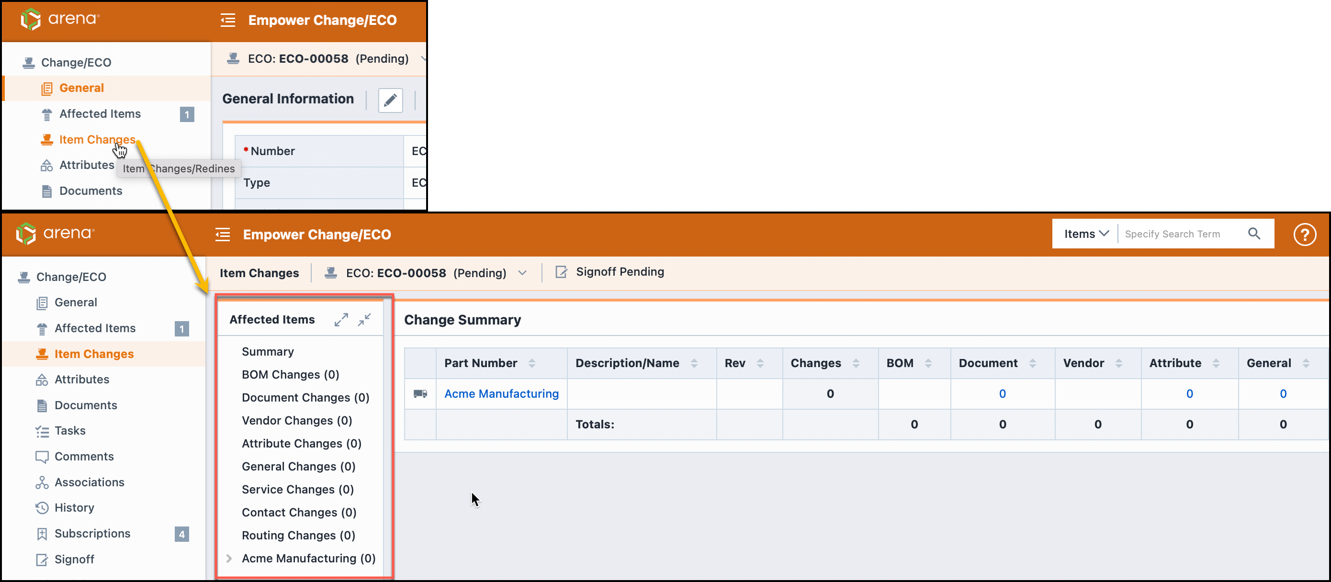Click the ECO stamp icon in bottom header
The width and height of the screenshot is (1331, 582).
(331, 273)
